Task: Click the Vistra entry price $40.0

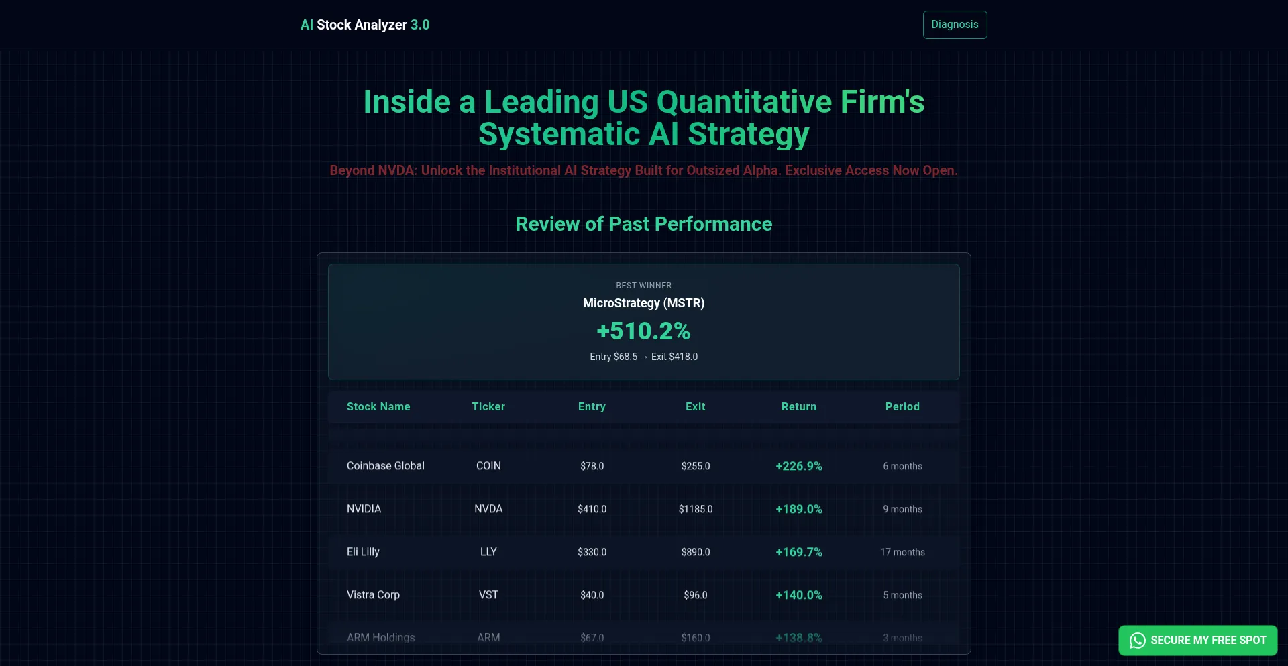Action: click(592, 595)
